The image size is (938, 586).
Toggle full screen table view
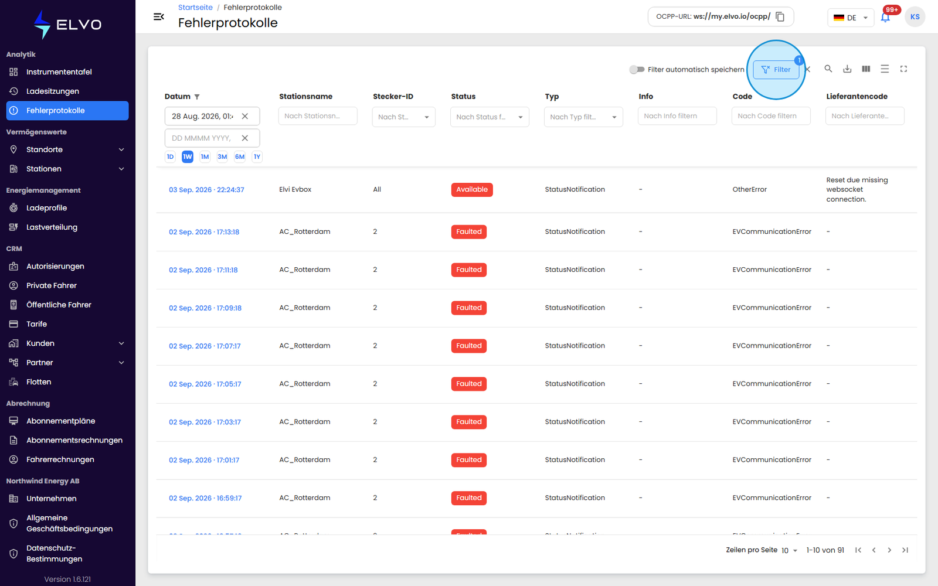[x=903, y=69]
